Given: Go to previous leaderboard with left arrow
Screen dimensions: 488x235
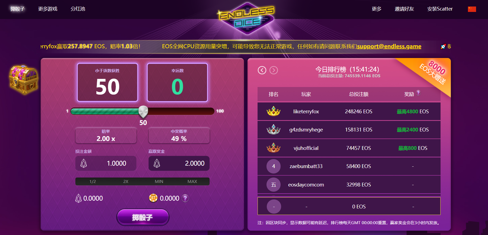Looking at the screenshot, I should pos(262,70).
